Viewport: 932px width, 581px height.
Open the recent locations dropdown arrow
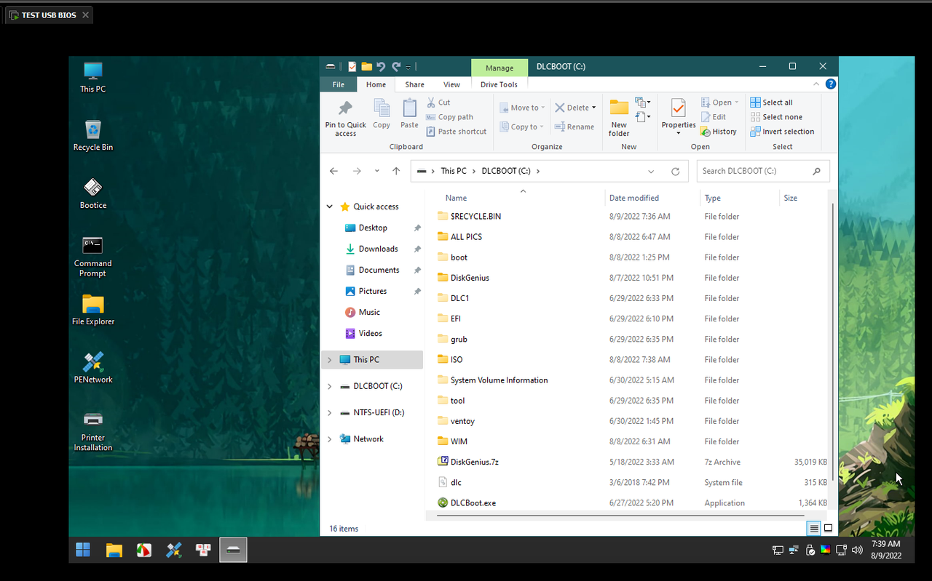tap(376, 171)
